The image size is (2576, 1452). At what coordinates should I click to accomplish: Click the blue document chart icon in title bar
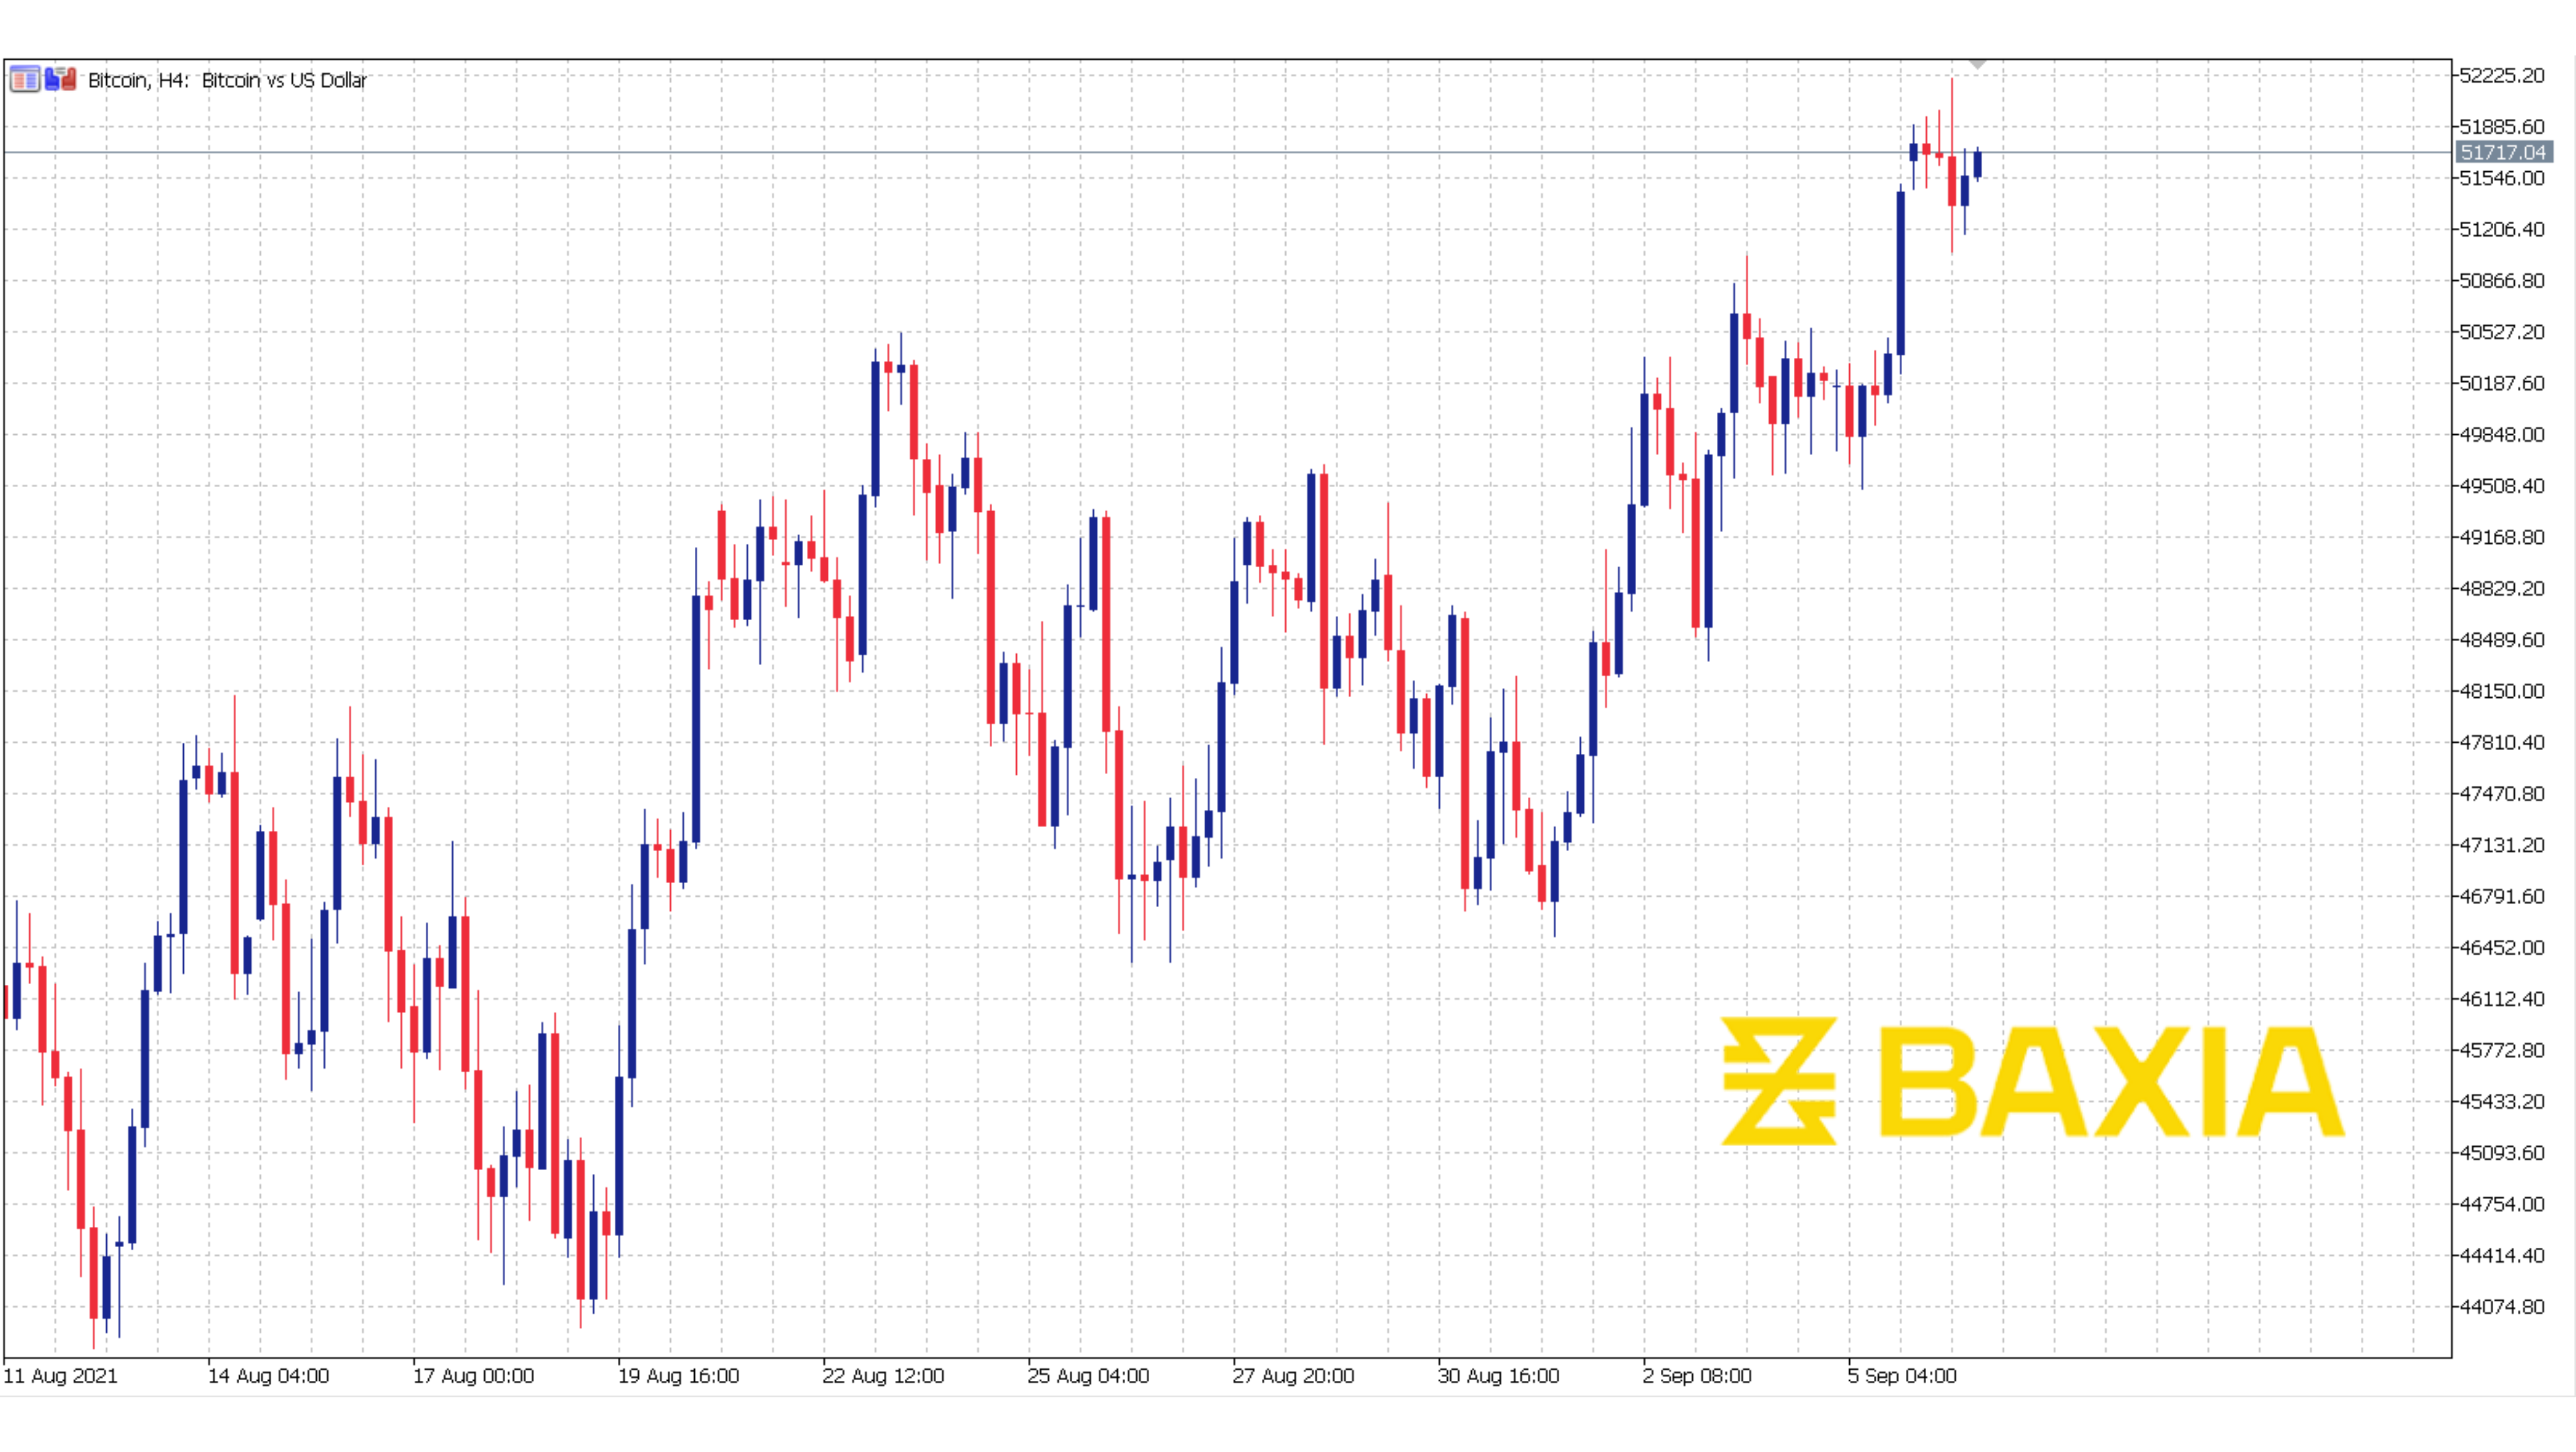coord(52,79)
